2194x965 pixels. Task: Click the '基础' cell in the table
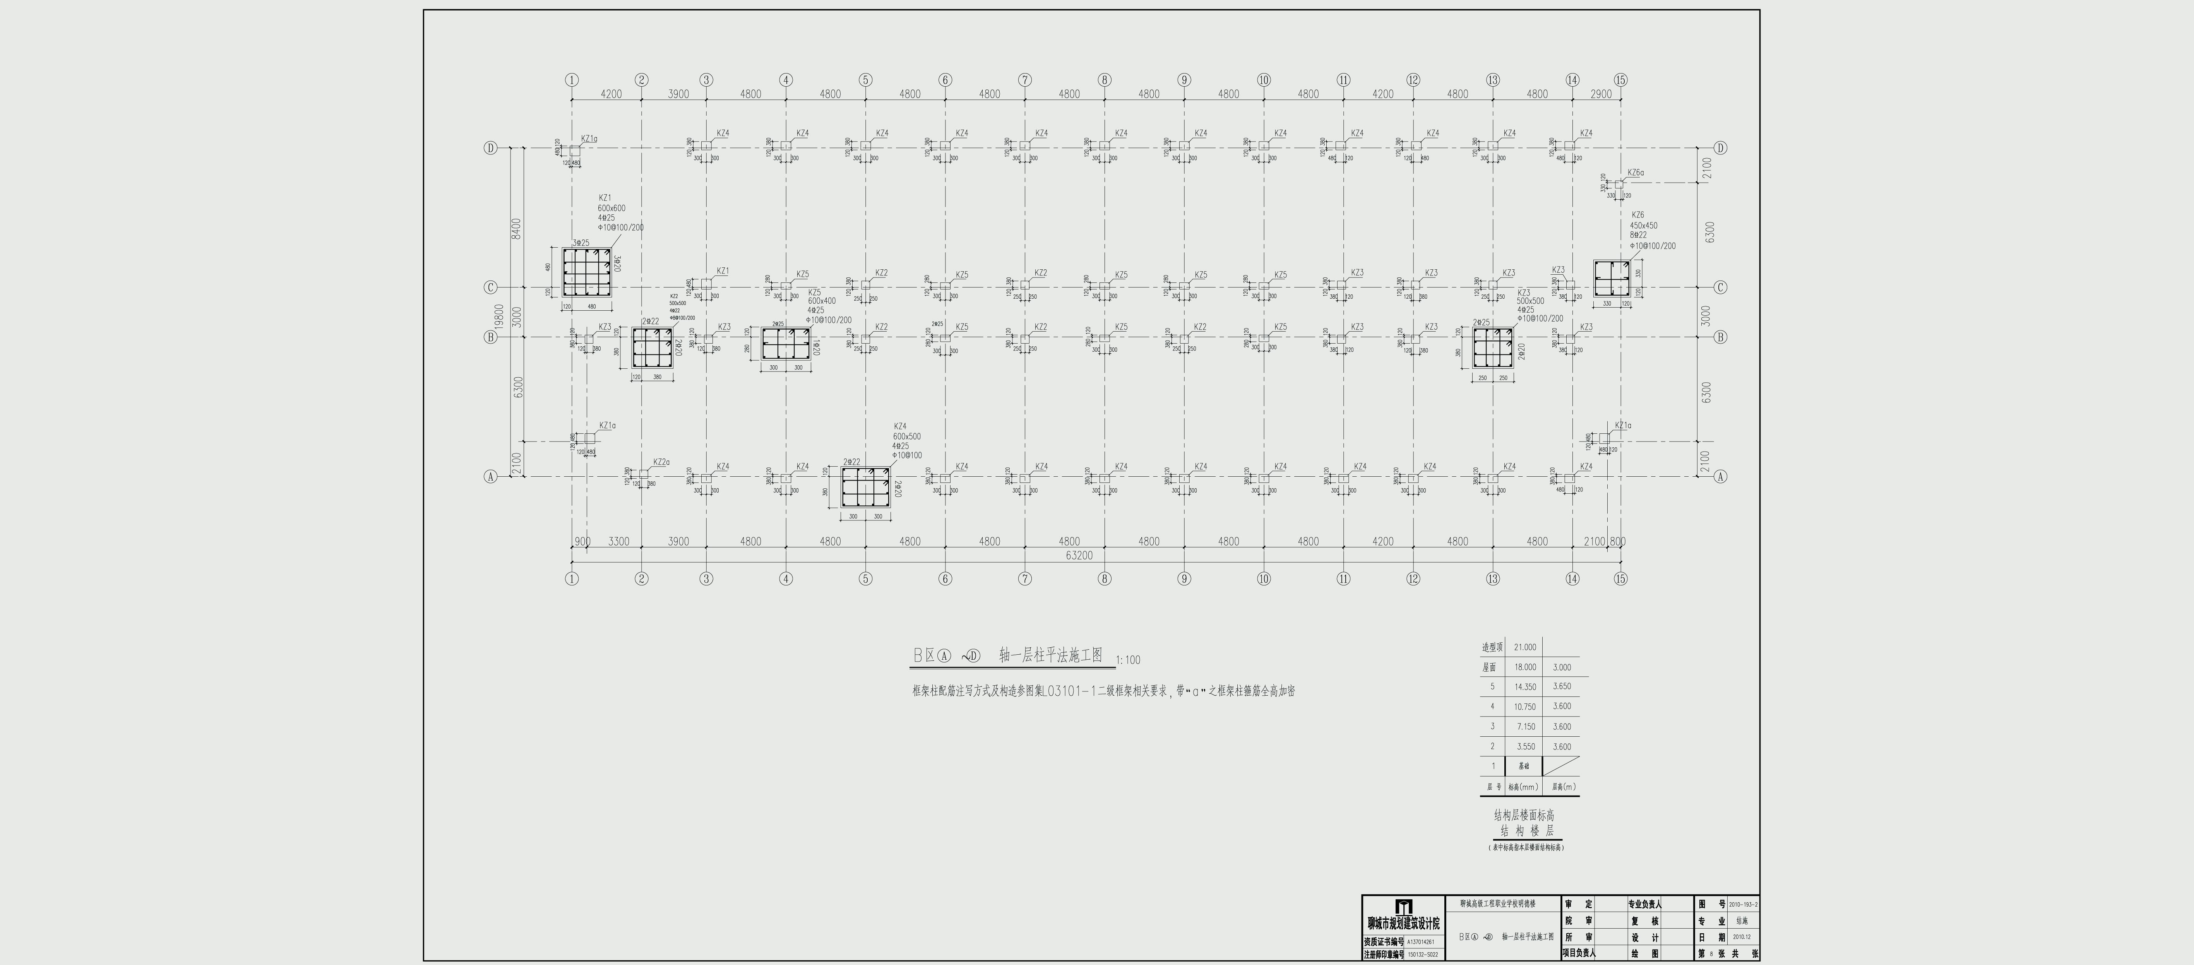[x=1524, y=767]
